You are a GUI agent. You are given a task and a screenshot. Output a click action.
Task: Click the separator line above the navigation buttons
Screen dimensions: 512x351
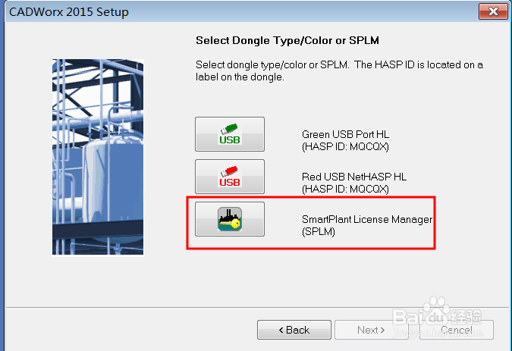pyautogui.click(x=256, y=307)
